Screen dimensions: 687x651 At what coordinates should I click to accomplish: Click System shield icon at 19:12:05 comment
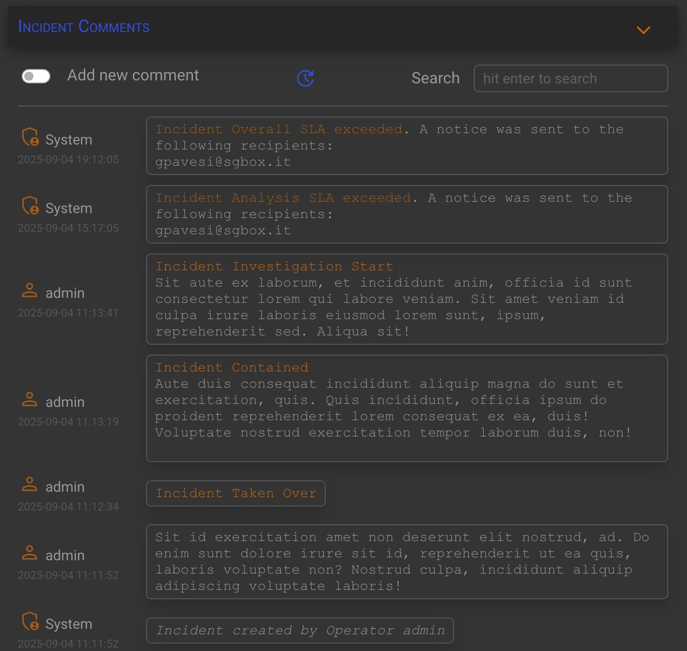30,137
